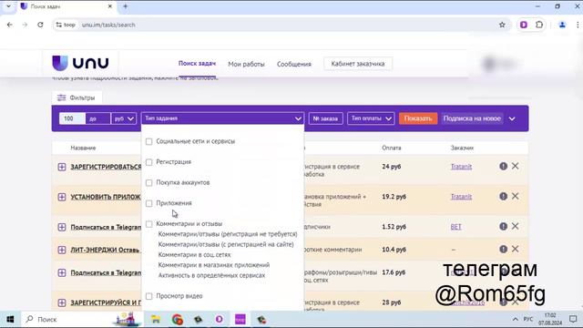Hide the 19.2 руб task with X
This screenshot has width=583, height=328.
515,197
